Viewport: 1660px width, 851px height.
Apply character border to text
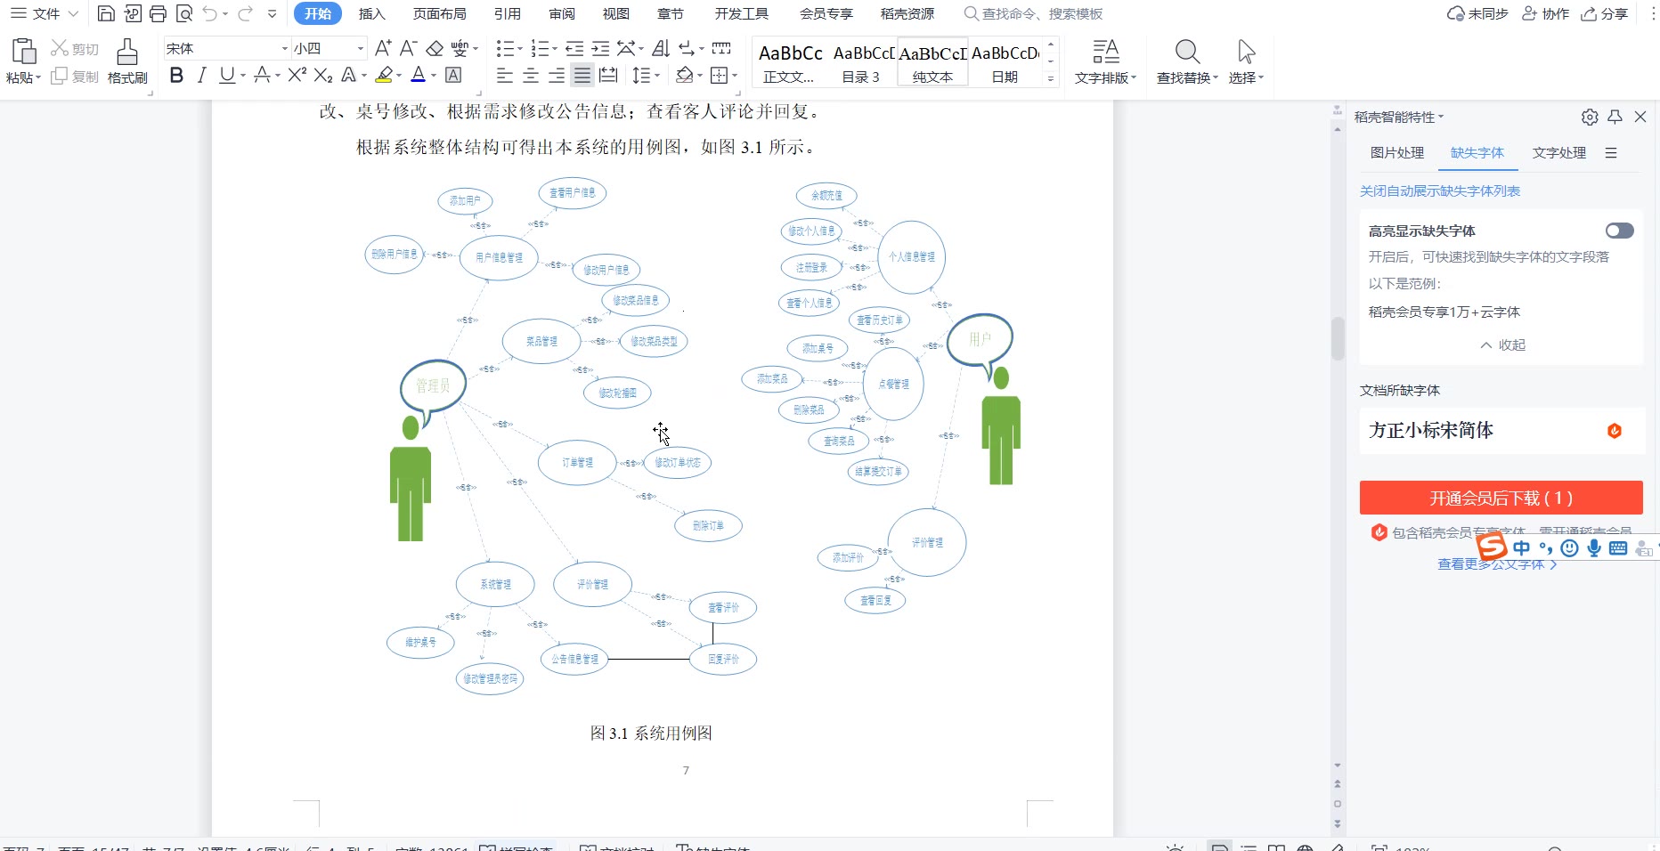(453, 76)
